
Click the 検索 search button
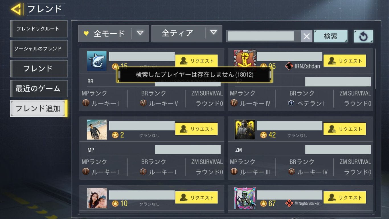(x=331, y=36)
